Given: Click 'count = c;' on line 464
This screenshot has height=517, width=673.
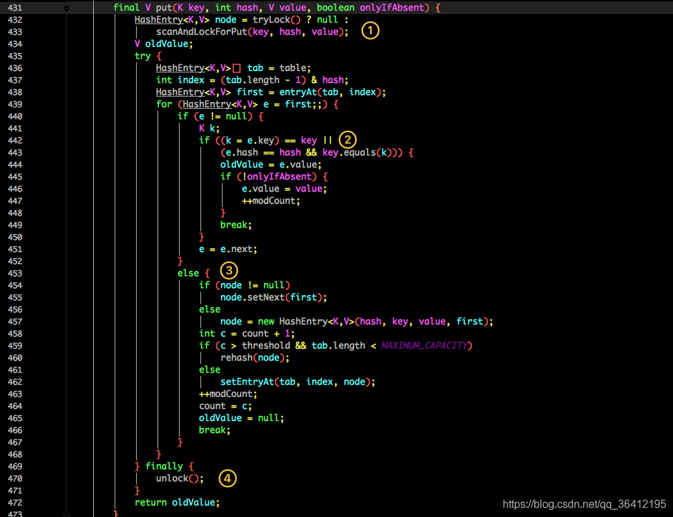Looking at the screenshot, I should click(225, 406).
